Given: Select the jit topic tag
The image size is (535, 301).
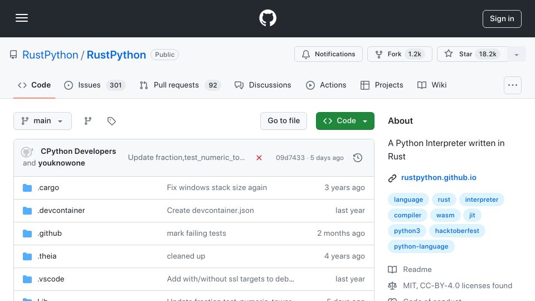Looking at the screenshot, I should [x=472, y=215].
